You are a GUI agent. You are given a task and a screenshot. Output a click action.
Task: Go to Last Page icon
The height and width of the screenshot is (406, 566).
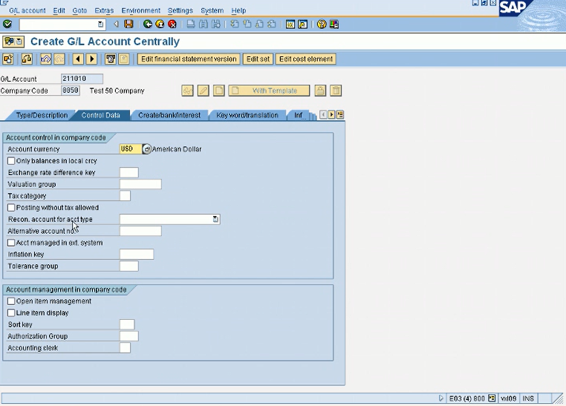click(272, 24)
